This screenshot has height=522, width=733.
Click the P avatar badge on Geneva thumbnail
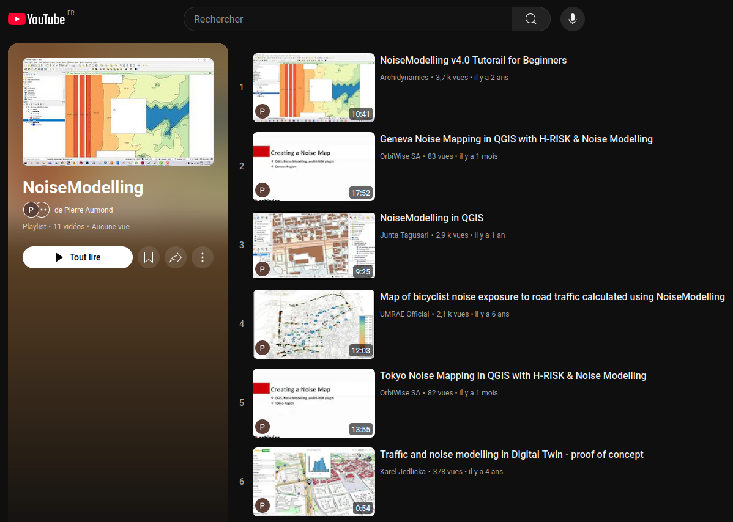click(262, 190)
